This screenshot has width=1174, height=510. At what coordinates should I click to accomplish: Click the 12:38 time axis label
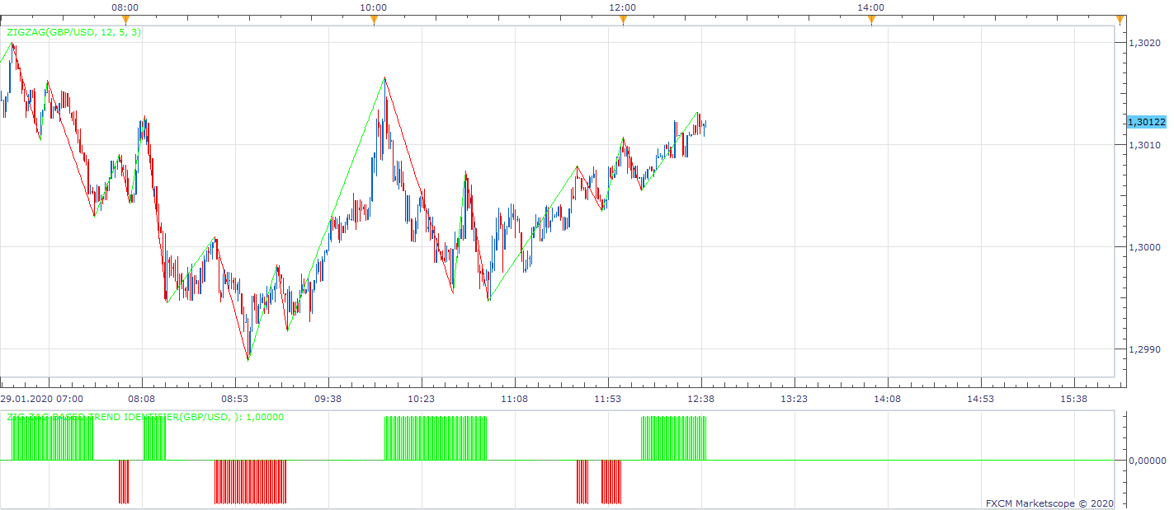click(701, 398)
